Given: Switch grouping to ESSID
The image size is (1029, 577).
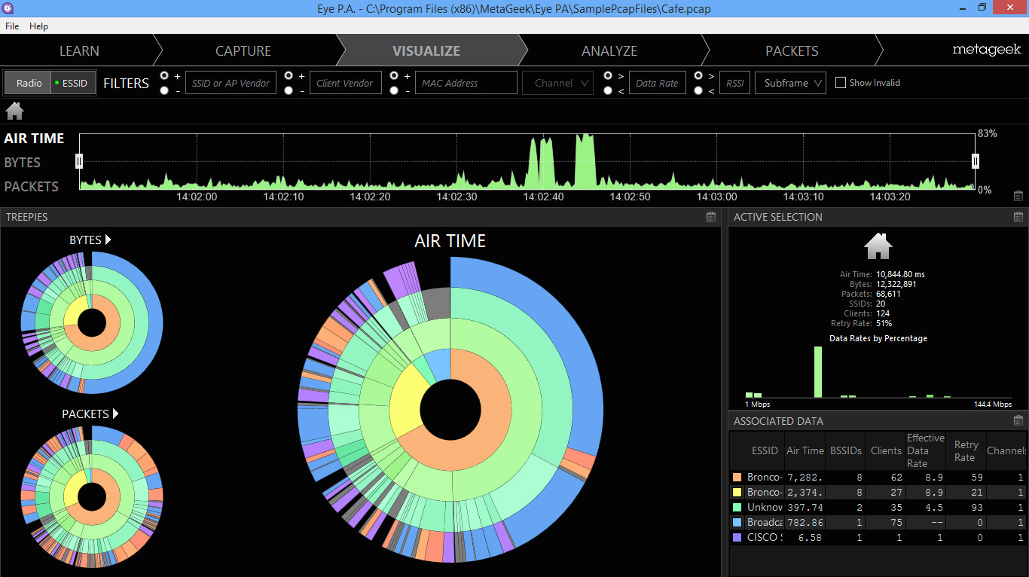Looking at the screenshot, I should coord(74,83).
